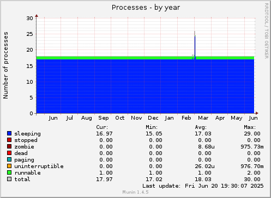Click the dark red zombie legend swatch
This screenshot has width=271, height=198.
(9, 146)
